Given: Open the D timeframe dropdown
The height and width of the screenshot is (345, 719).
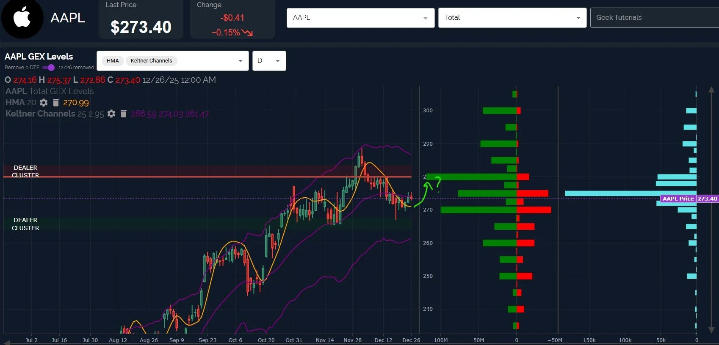Looking at the screenshot, I should pyautogui.click(x=269, y=61).
